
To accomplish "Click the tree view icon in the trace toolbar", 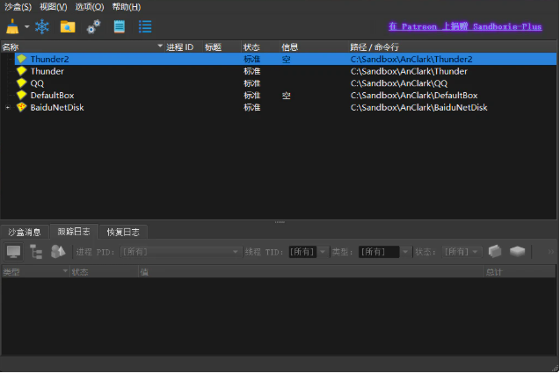I will point(36,252).
